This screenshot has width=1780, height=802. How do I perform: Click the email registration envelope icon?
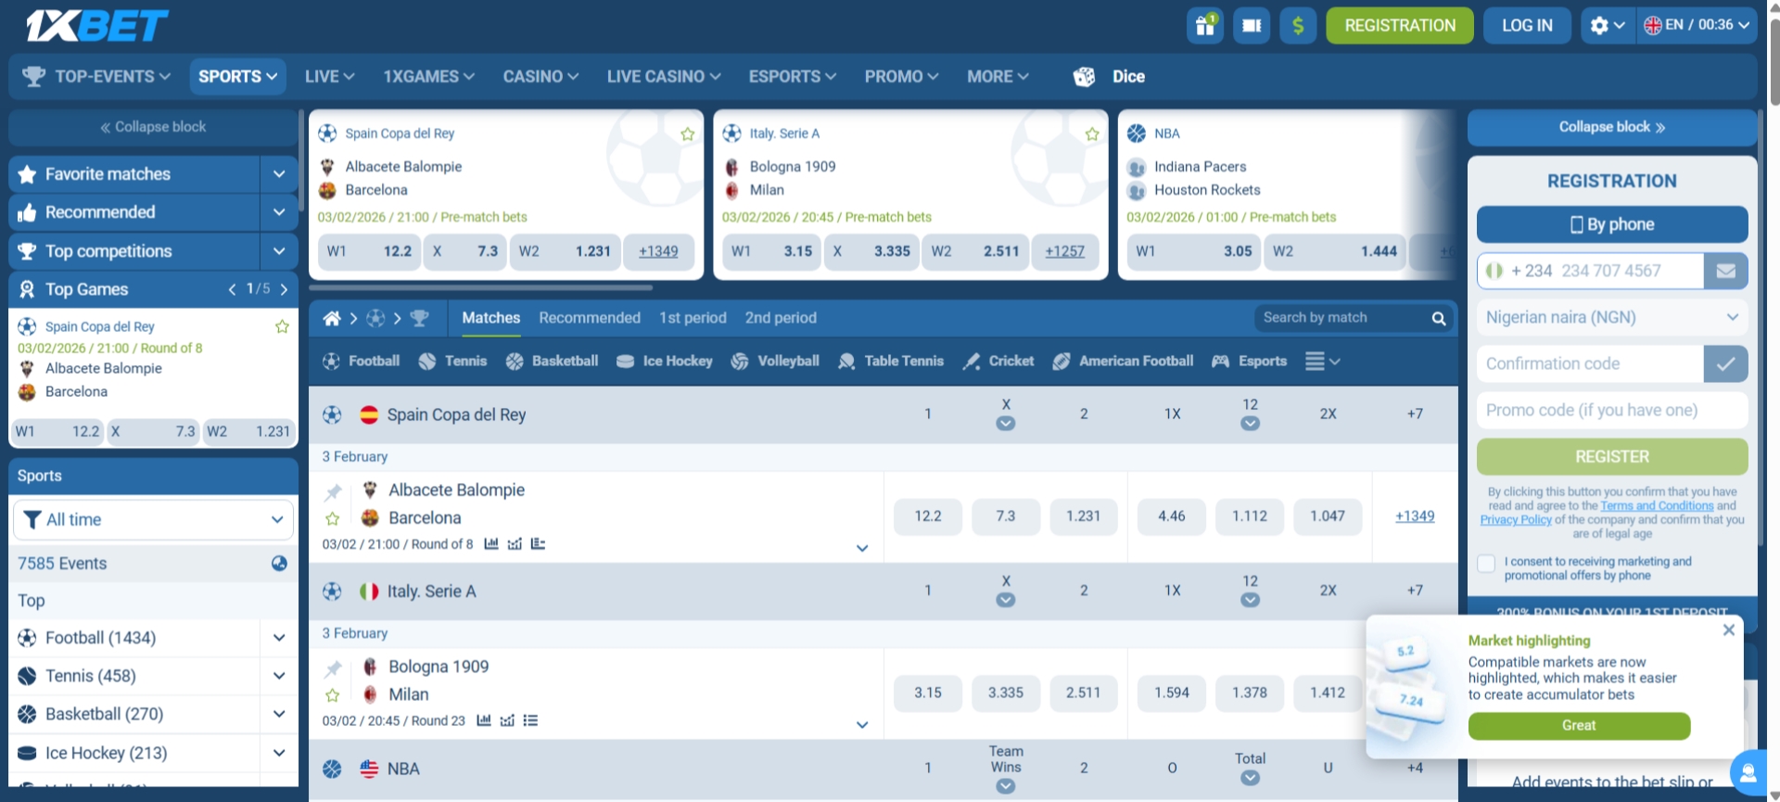pos(1725,271)
